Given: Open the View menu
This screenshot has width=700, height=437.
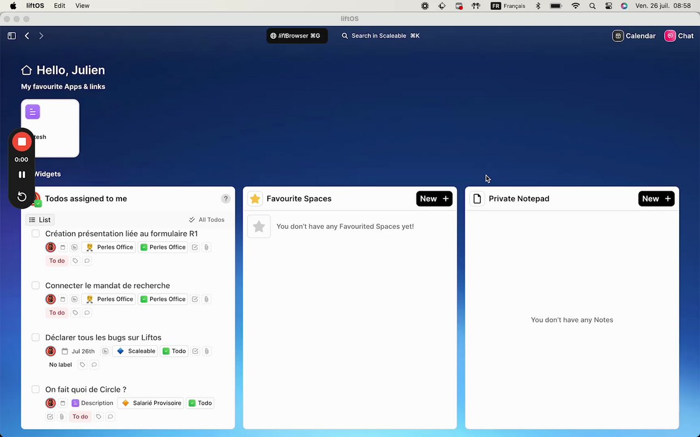Looking at the screenshot, I should tap(83, 6).
